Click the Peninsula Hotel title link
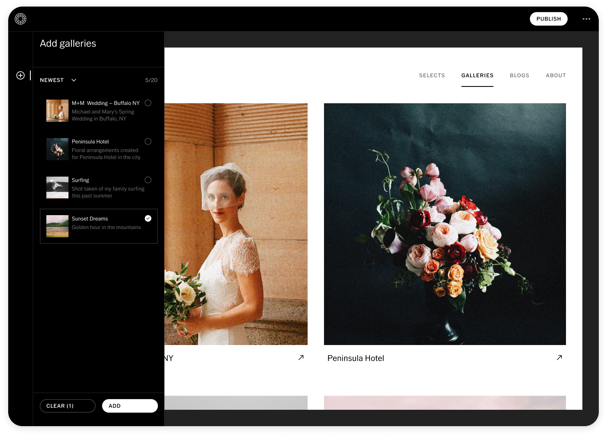This screenshot has height=436, width=607. pos(356,358)
